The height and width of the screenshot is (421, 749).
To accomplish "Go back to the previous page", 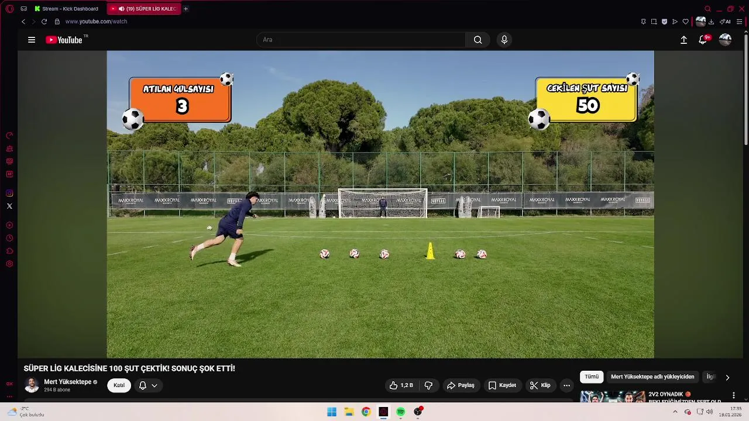I will click(23, 22).
